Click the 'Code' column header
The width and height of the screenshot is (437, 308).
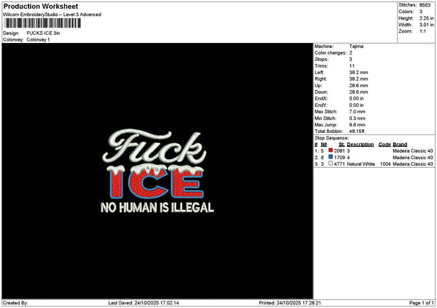coord(385,145)
